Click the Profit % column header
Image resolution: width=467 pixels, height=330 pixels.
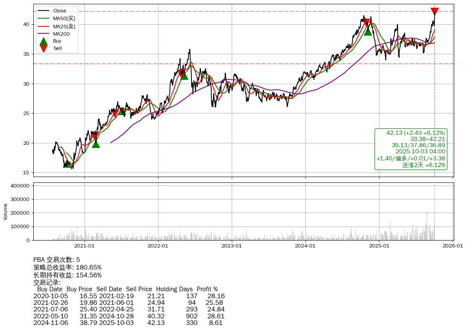[x=207, y=289]
